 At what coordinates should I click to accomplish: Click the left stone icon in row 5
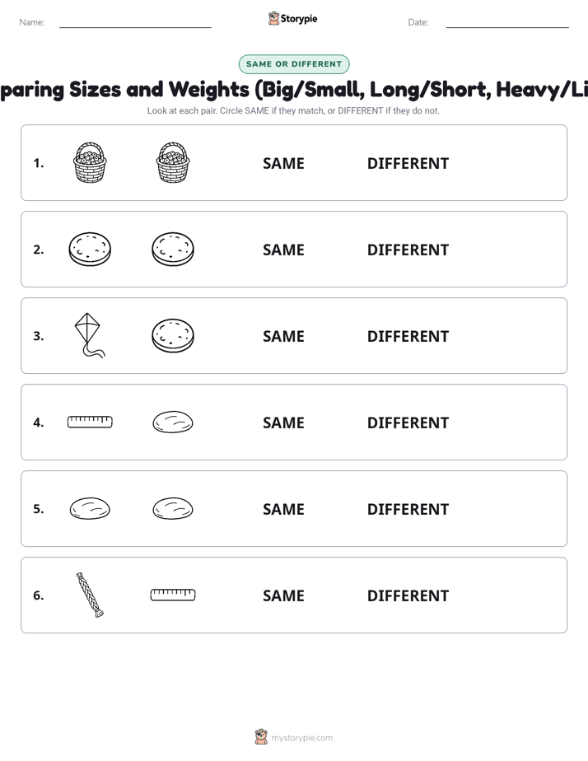[x=90, y=508]
